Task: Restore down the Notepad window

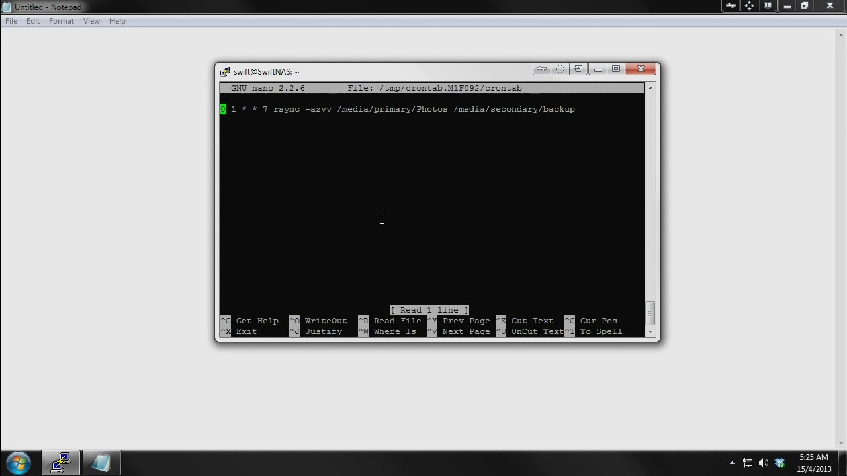Action: 805,5
